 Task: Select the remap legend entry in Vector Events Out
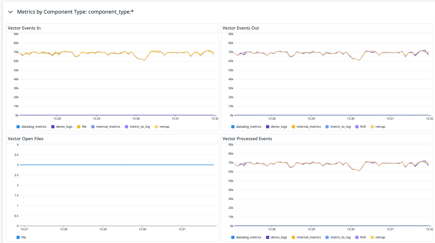pos(378,127)
